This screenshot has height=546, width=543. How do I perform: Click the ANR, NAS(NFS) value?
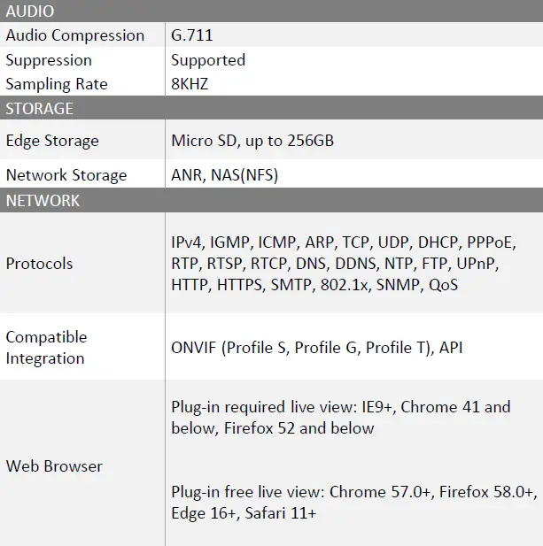click(x=224, y=175)
